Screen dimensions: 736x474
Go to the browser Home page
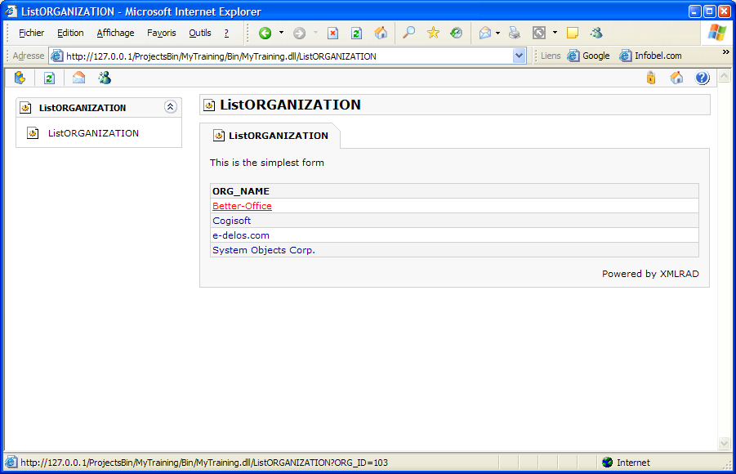click(x=381, y=34)
